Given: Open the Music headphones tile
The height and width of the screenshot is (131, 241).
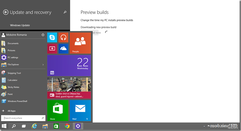Looking at the screenshot, I should pyautogui.click(x=63, y=37).
